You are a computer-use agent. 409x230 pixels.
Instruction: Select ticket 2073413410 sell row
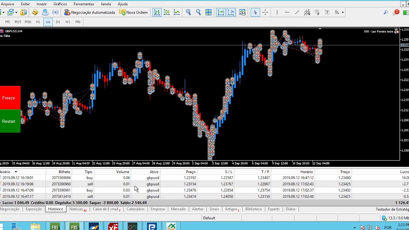(x=204, y=196)
